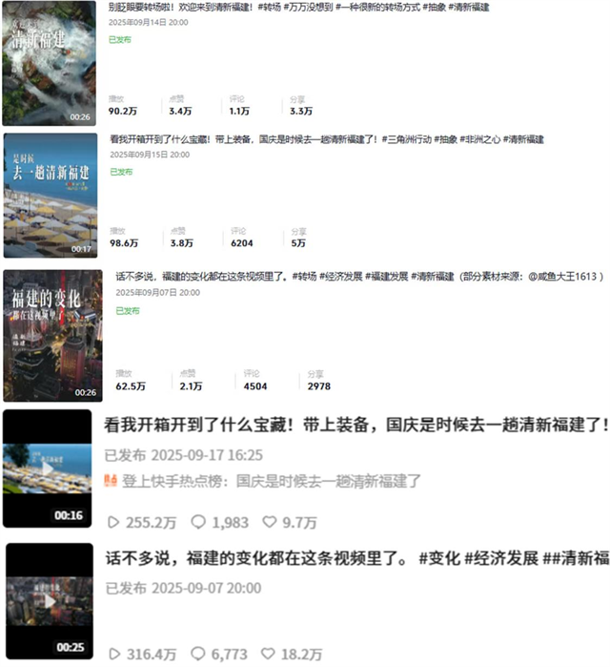610x667 pixels.
Task: Open the 福建的变化 thumbnail with 62.5万 plays
Action: tap(50, 334)
